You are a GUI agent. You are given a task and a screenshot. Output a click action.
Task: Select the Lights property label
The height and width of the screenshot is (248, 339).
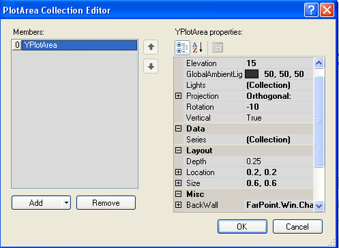[196, 85]
